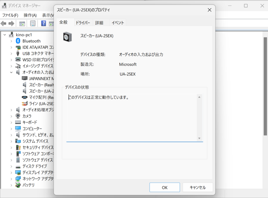Click the status box scroll up arrow
The height and width of the screenshot is (198, 268).
tap(199, 97)
